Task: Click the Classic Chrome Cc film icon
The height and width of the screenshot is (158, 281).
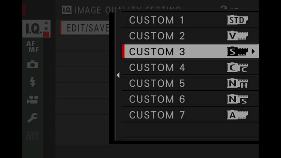Action: tap(237, 67)
